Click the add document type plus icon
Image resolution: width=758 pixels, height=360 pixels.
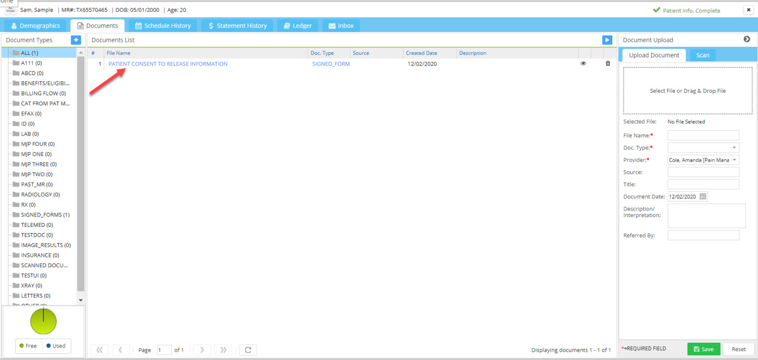[x=76, y=40]
